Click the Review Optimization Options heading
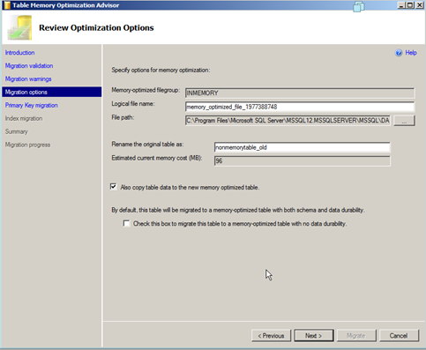This screenshot has height=350, width=426. pyautogui.click(x=96, y=27)
